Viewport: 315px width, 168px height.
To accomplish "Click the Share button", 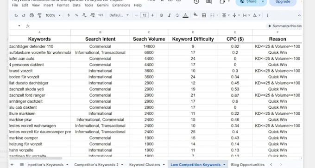I will coord(248,2).
